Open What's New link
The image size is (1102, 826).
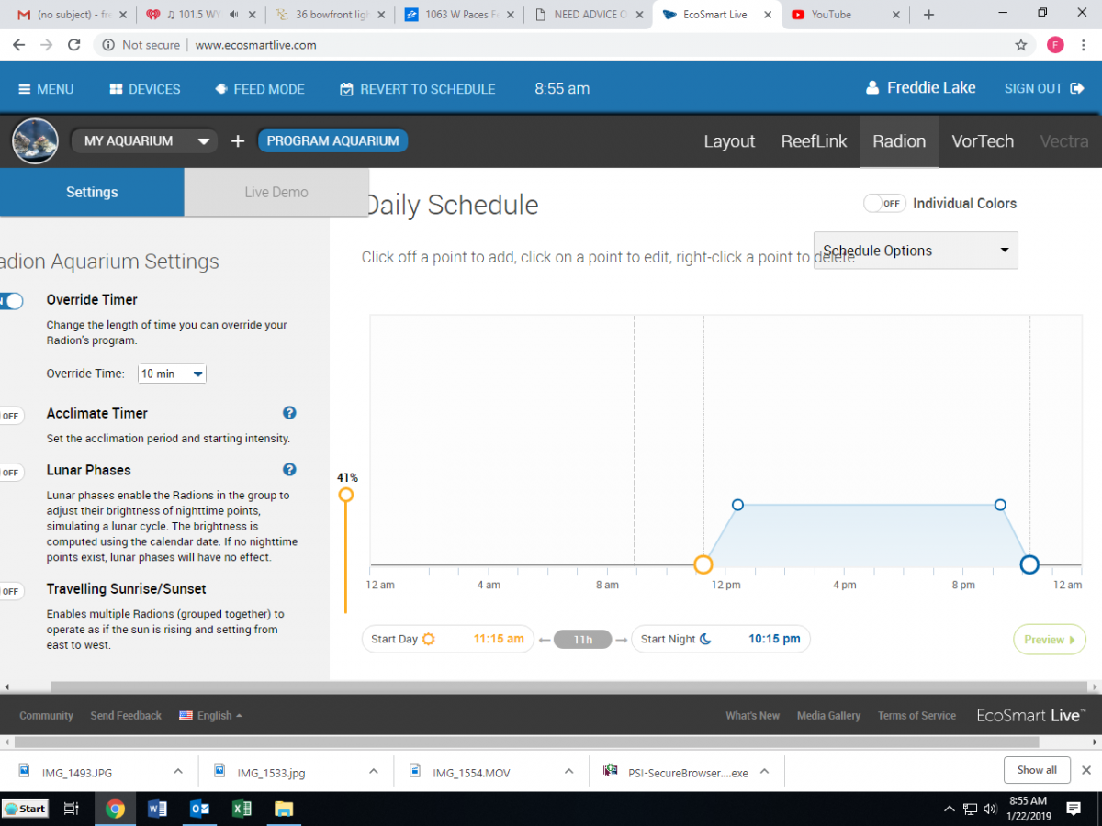(x=752, y=716)
